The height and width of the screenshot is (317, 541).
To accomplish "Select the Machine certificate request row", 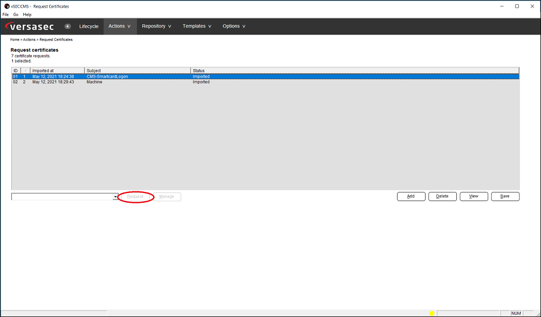I will [x=265, y=82].
